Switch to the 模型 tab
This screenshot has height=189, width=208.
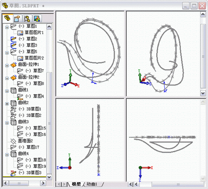(x=76, y=184)
